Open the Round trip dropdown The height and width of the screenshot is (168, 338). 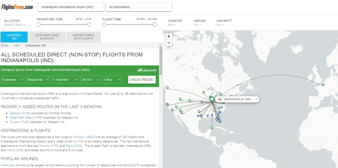tap(38, 80)
